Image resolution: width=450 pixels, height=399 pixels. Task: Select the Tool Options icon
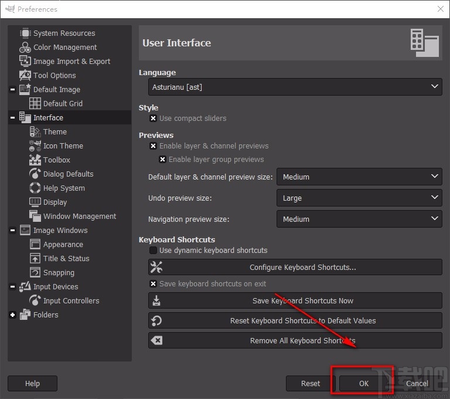[x=25, y=76]
